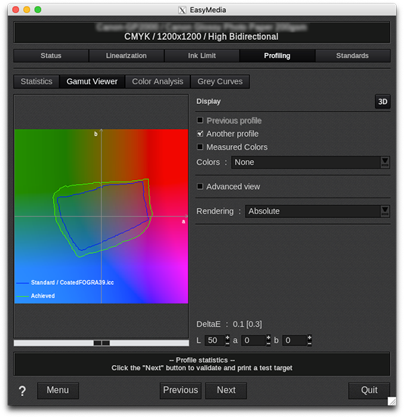Image resolution: width=404 pixels, height=417 pixels.
Task: Go to the Ink Limit step
Action: (202, 56)
